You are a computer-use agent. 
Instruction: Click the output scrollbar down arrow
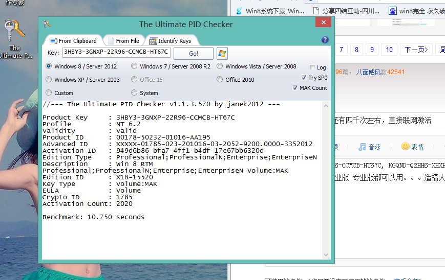click(x=326, y=255)
